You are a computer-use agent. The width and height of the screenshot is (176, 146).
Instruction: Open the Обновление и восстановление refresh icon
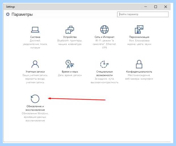(35, 99)
